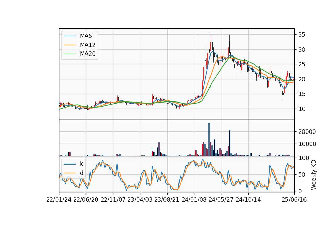Select the 23/04/03 date tick label
Screen dimensions: 327x235
point(140,200)
